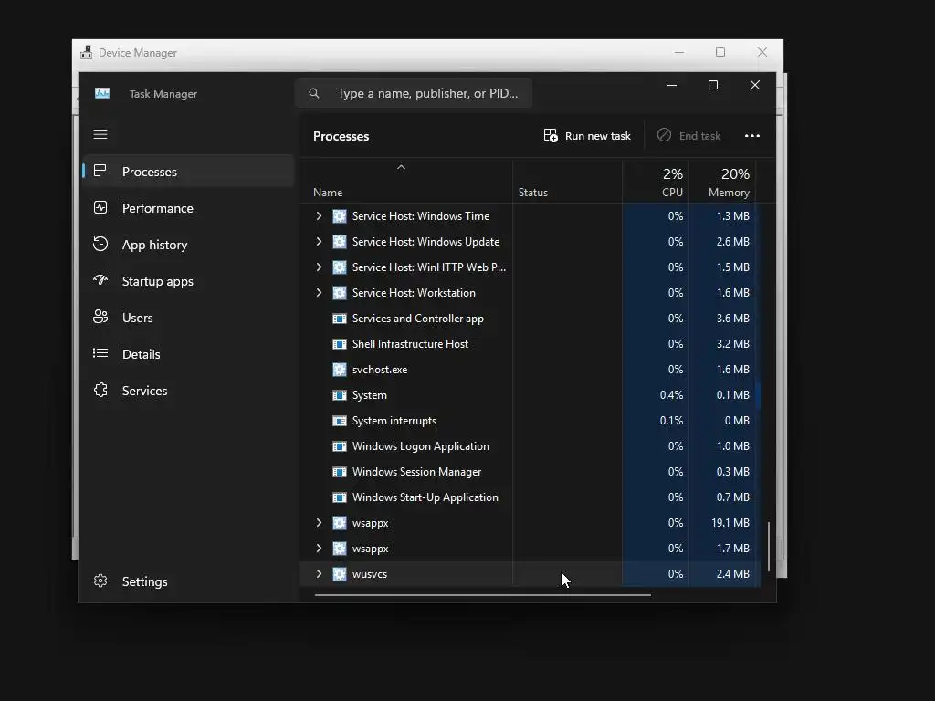Click the Services and Controller app icon
Image resolution: width=935 pixels, height=701 pixels.
(340, 319)
